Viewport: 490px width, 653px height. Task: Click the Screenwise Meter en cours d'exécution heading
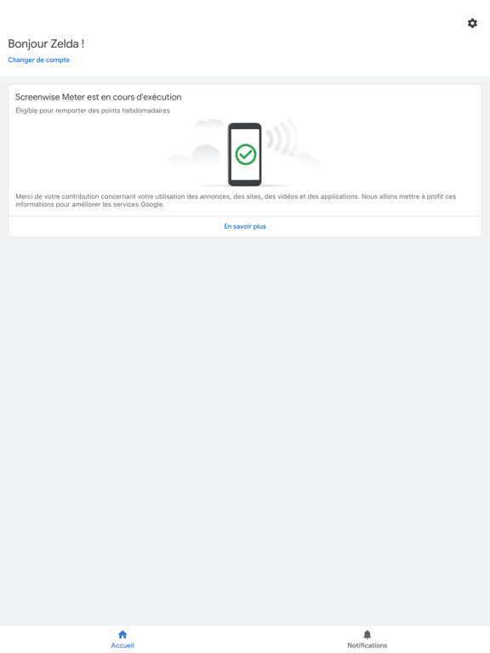coord(99,97)
